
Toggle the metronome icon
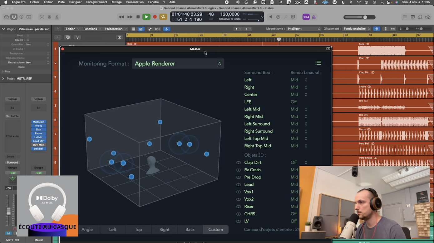[314, 17]
